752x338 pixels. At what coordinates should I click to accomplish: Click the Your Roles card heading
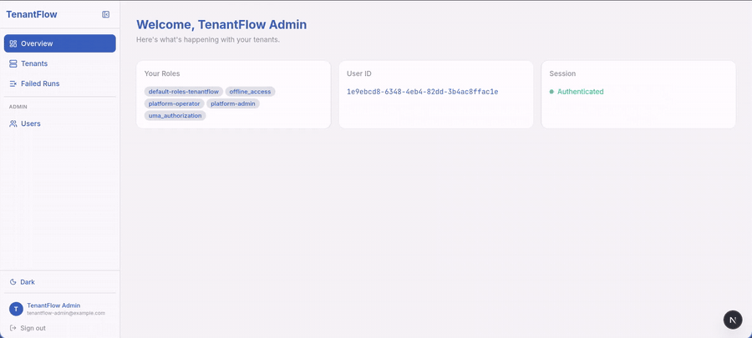[x=162, y=73]
